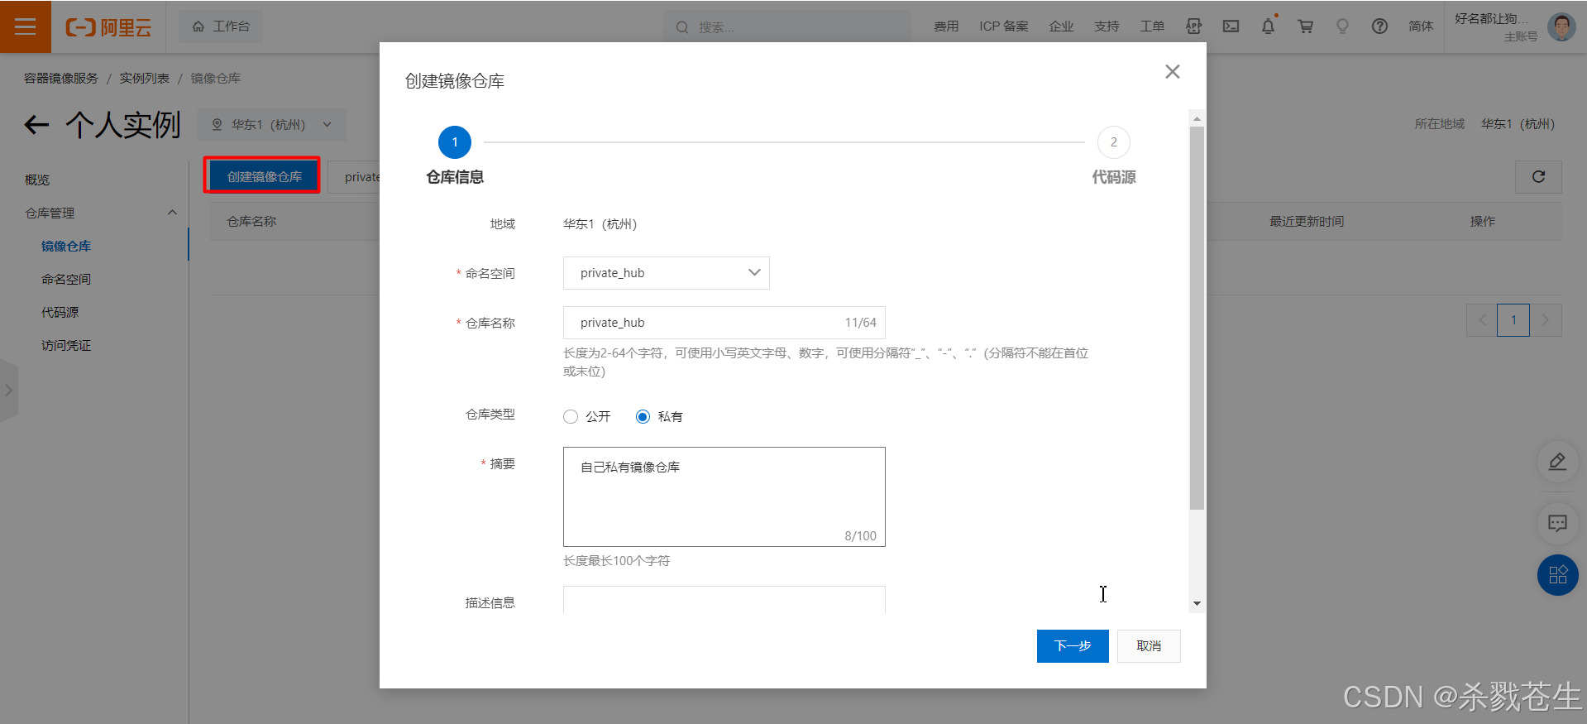Click the floating edit pencil icon
1587x724 pixels.
tap(1557, 462)
